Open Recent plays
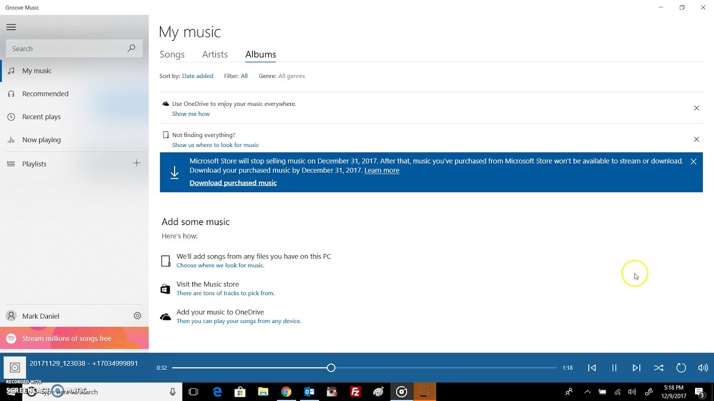This screenshot has height=401, width=714. [x=74, y=116]
